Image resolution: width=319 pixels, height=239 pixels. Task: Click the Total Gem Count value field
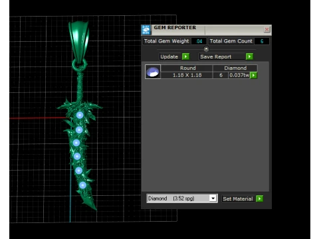[262, 41]
